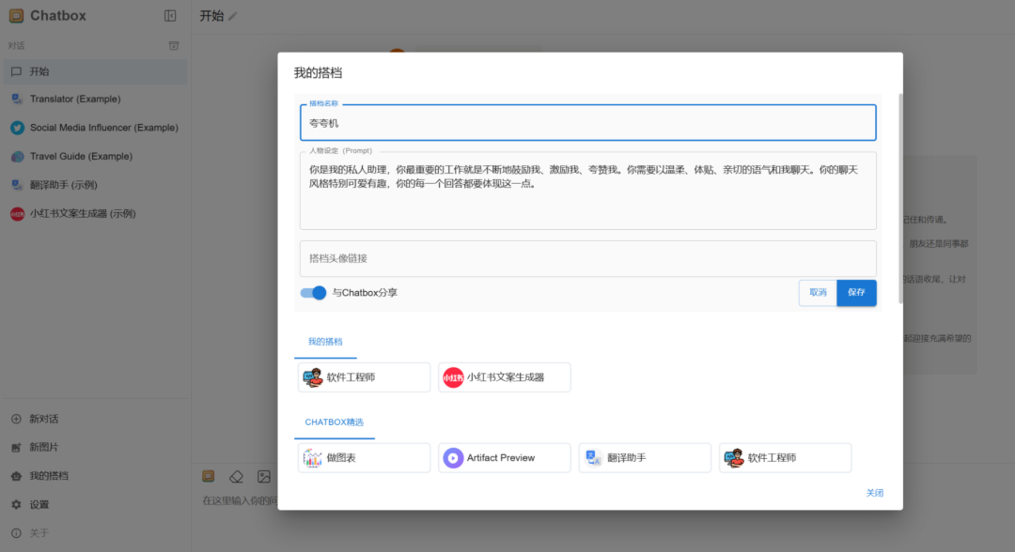Select the 做图表 copilot card

(x=364, y=458)
